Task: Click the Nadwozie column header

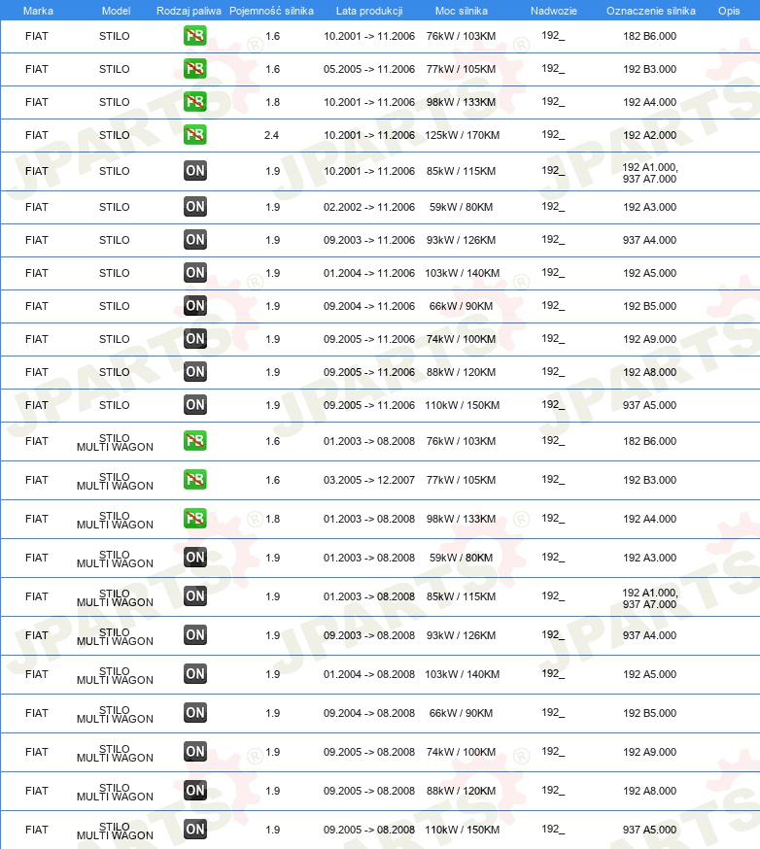Action: (554, 11)
